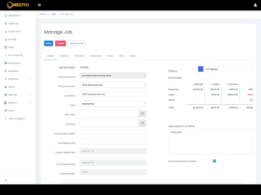
Task: Open the Status dropdown showing In Progress
Action: (x=228, y=69)
